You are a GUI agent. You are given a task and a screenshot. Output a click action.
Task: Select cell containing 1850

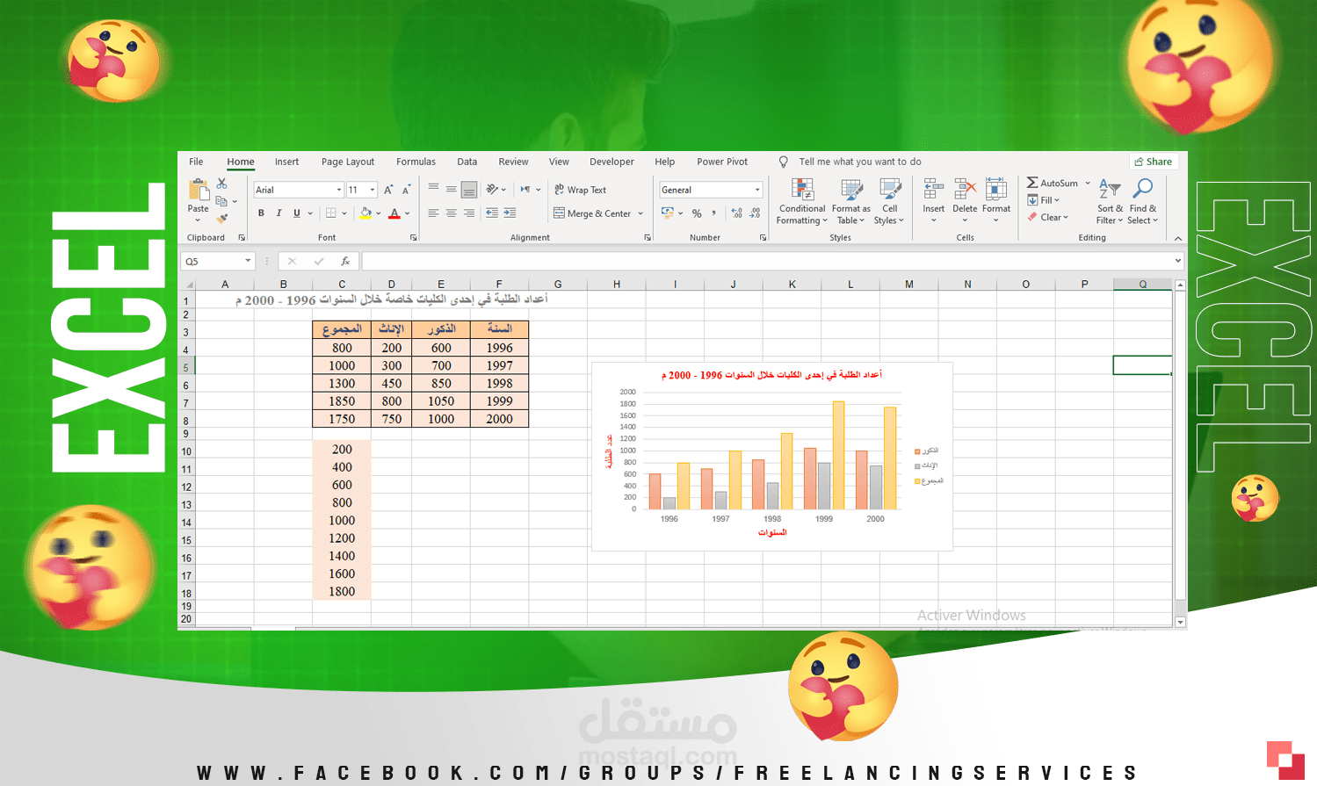(342, 401)
